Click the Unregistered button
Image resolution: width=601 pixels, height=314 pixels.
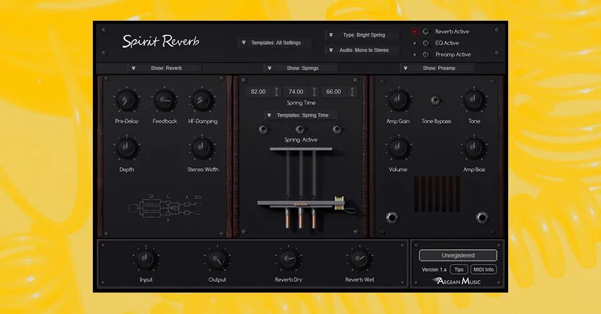pos(458,255)
